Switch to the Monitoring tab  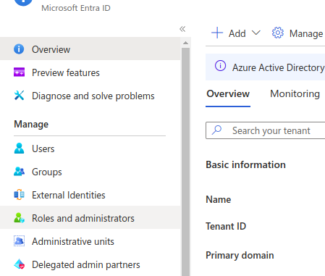[x=295, y=93]
